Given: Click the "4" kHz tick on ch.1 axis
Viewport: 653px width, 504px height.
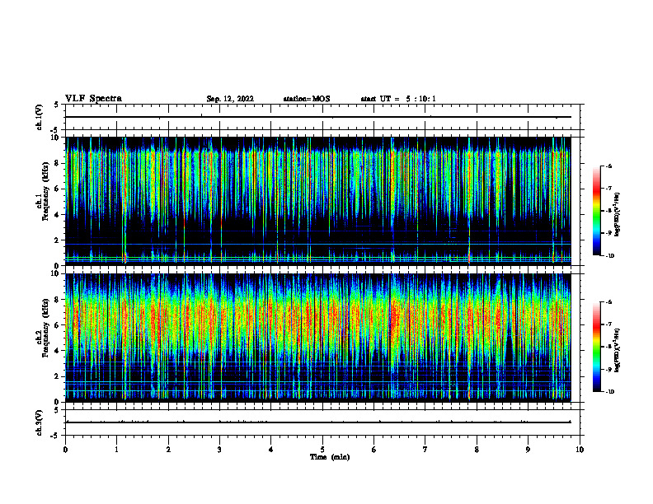Looking at the screenshot, I should click(57, 215).
